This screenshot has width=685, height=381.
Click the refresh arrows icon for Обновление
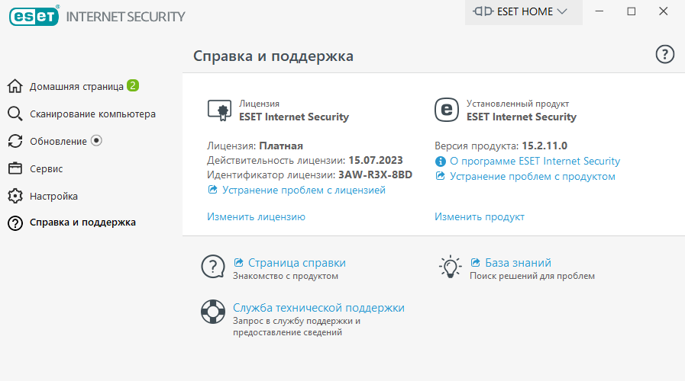tap(15, 141)
